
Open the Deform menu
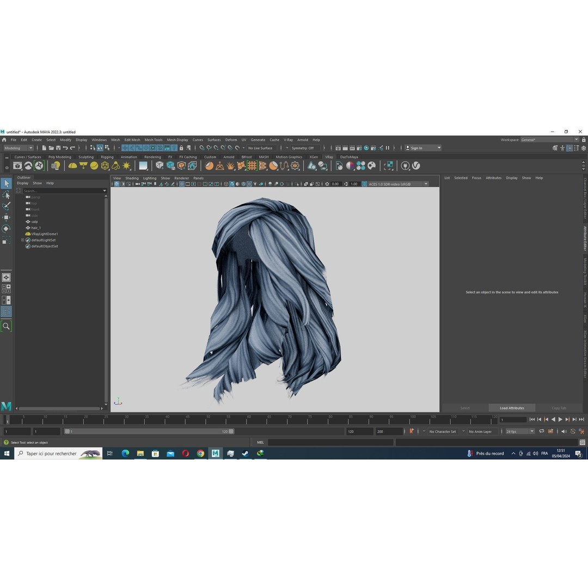pyautogui.click(x=231, y=140)
